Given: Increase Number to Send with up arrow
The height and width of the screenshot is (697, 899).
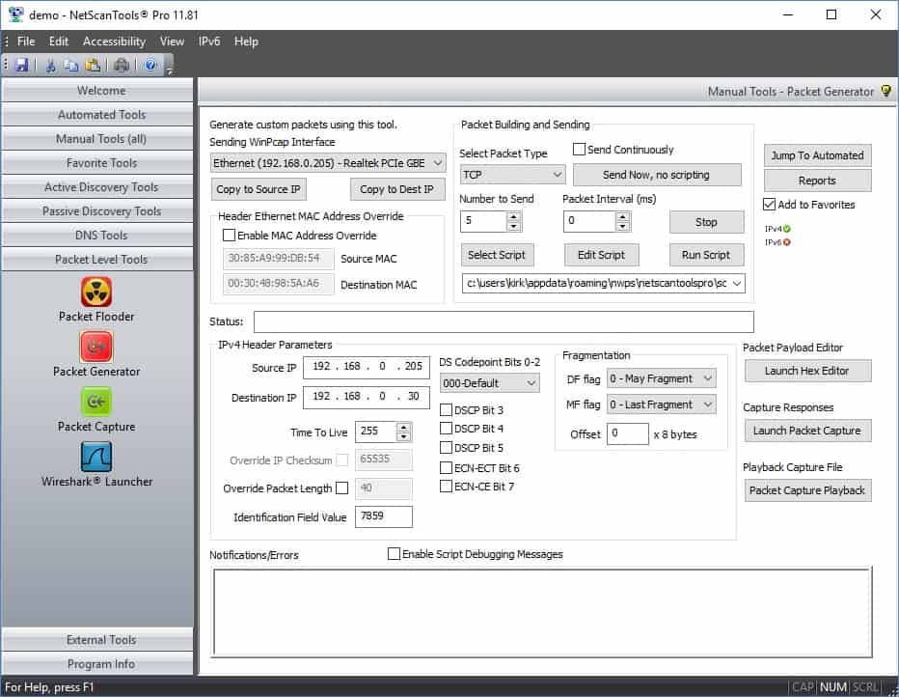Looking at the screenshot, I should (514, 216).
